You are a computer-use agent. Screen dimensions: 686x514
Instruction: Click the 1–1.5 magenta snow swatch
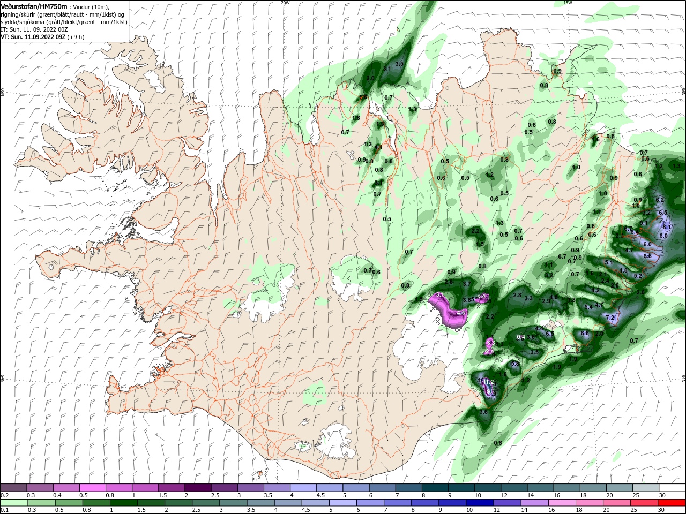145,488
